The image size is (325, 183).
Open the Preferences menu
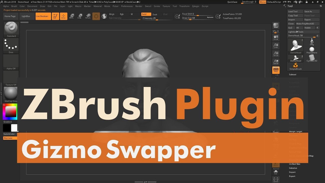coord(127,6)
